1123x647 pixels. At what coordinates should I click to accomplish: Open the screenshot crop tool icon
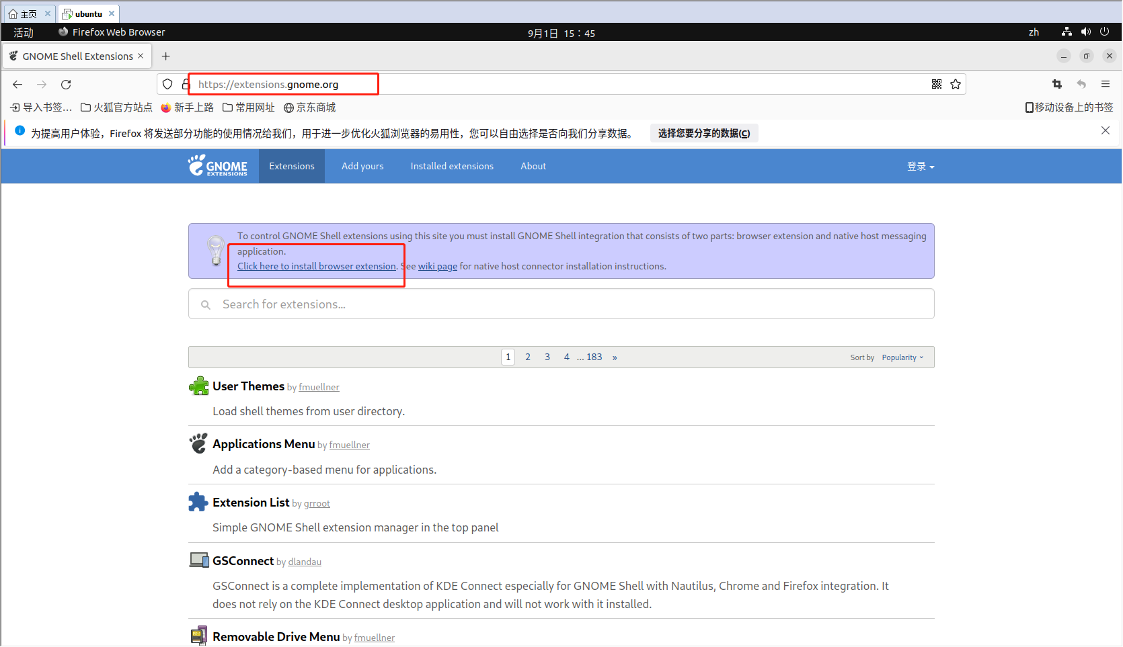tap(1057, 84)
